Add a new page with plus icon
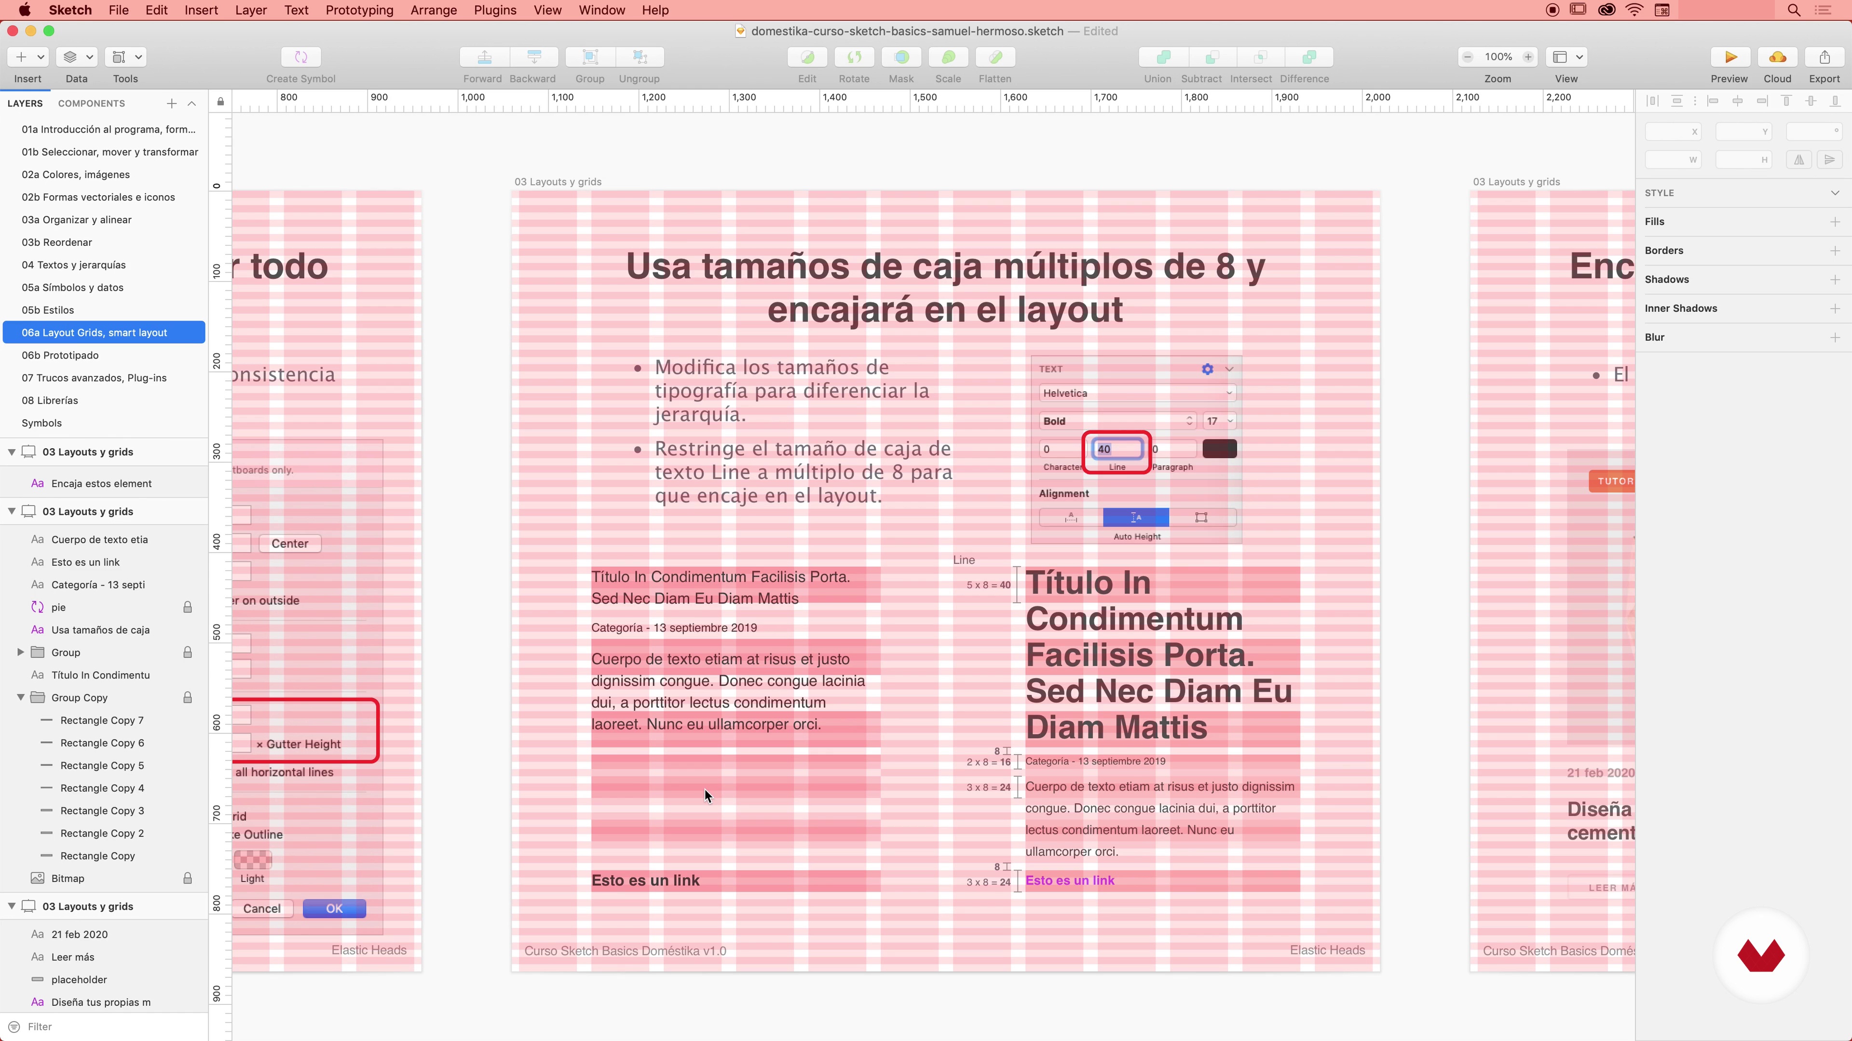Viewport: 1852px width, 1041px height. point(171,104)
